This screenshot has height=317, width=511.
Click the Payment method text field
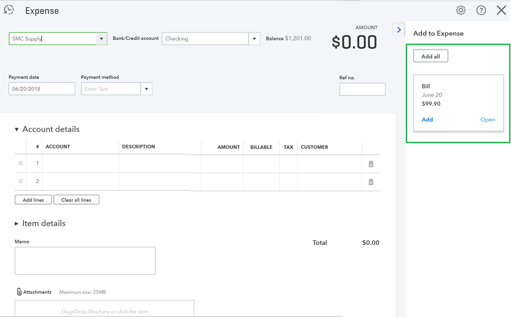(x=111, y=88)
